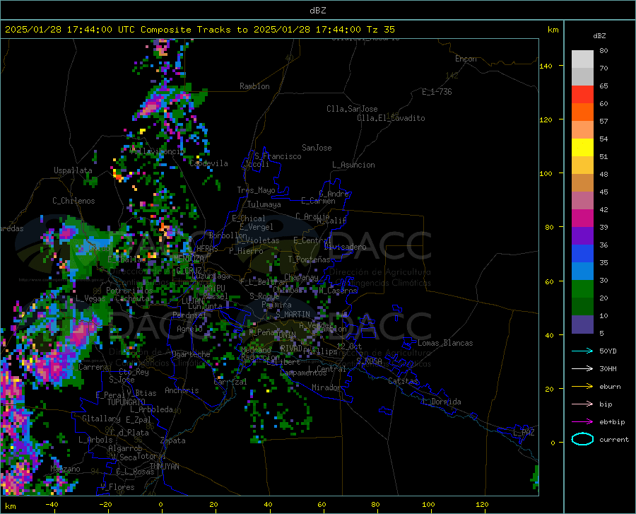Click the magenta eb+bip arrow icon
This screenshot has width=636, height=514.
tap(582, 422)
